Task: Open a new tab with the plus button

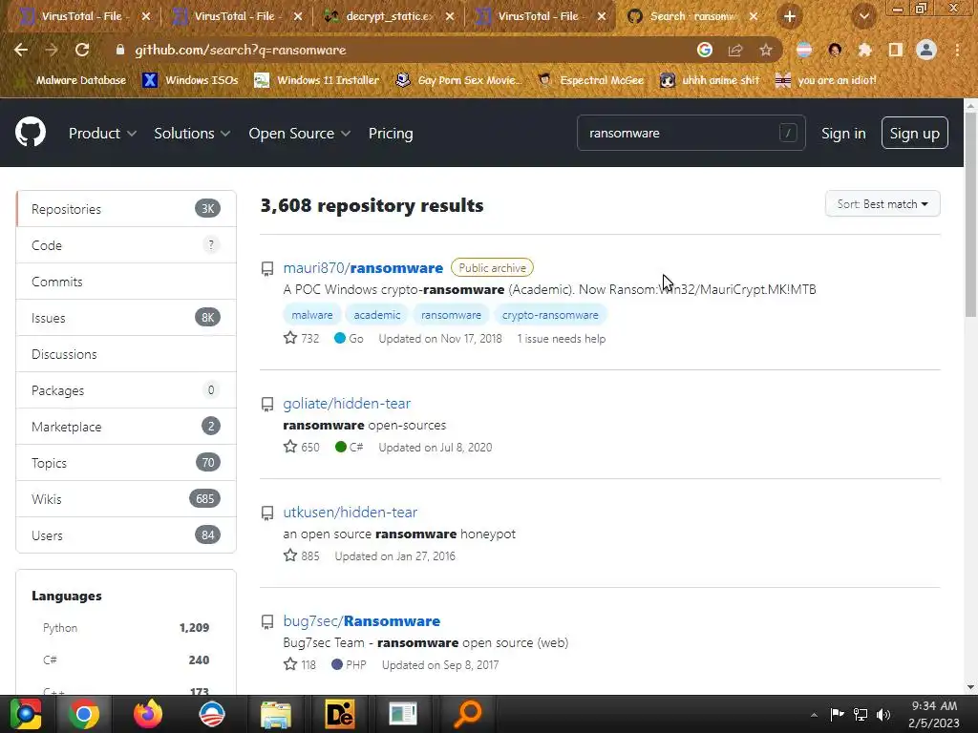Action: [790, 16]
